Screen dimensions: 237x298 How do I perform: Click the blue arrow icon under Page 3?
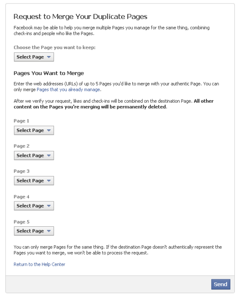point(49,181)
